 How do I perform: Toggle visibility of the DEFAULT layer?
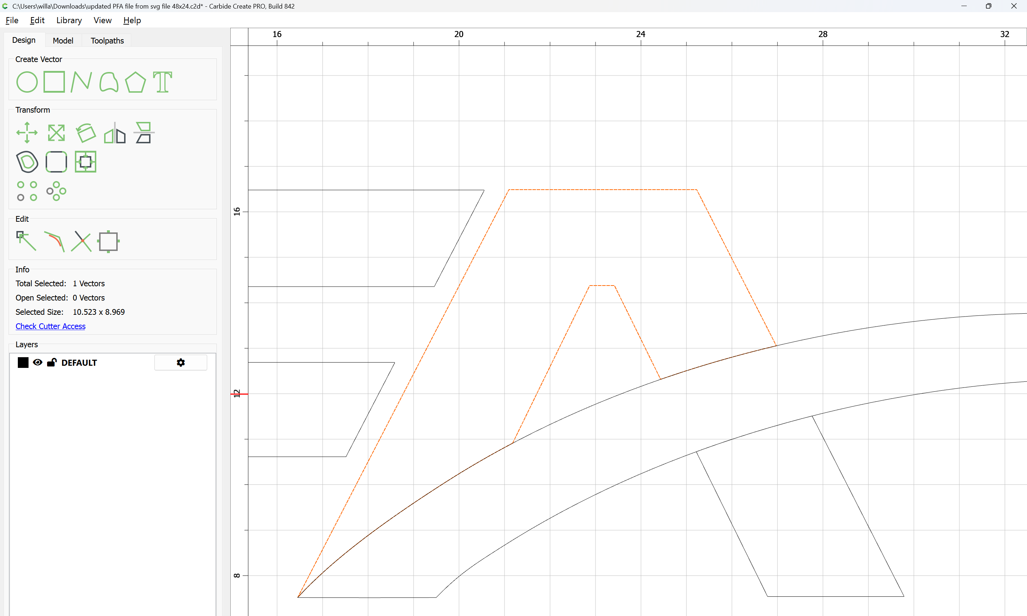pos(37,363)
